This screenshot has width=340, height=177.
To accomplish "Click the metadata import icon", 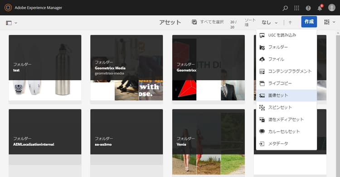I will pyautogui.click(x=262, y=144).
